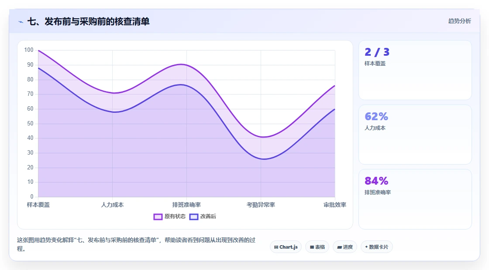
Task: Open the 84% 排班准确率 card
Action: click(x=415, y=199)
